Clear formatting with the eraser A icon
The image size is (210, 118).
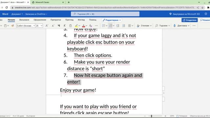click(91, 26)
